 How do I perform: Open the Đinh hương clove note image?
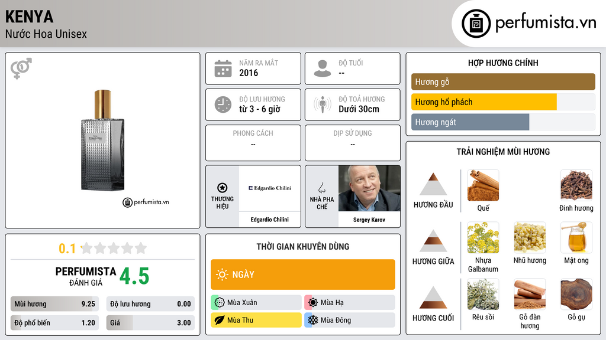point(576,185)
